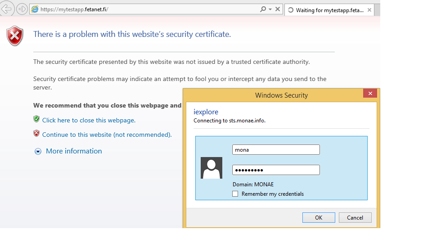Click the Internet Explorer page icon in address bar
Viewport: 432px width, 243px height.
point(35,9)
